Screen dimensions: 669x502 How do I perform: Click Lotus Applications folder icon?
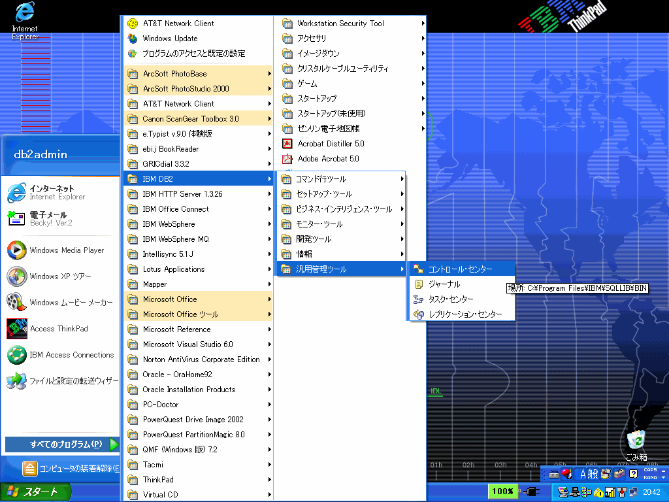pyautogui.click(x=133, y=269)
